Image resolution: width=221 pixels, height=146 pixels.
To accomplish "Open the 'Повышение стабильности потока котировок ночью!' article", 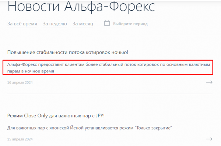I will pos(68,52).
